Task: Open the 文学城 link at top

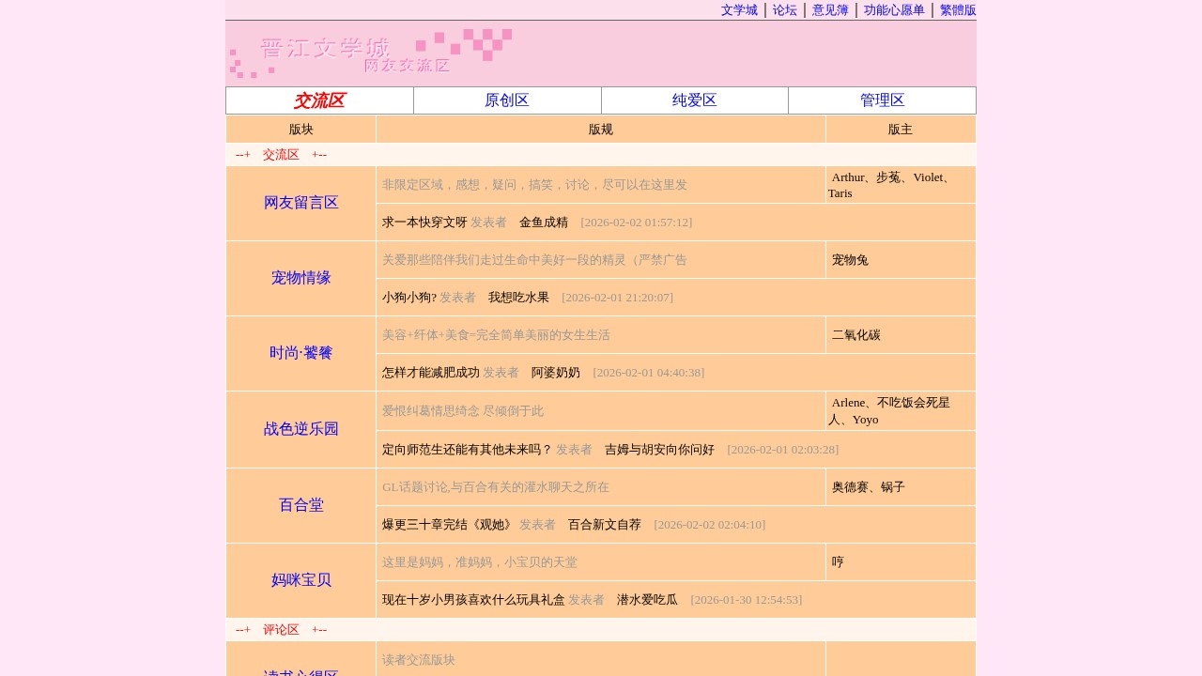Action: click(738, 10)
